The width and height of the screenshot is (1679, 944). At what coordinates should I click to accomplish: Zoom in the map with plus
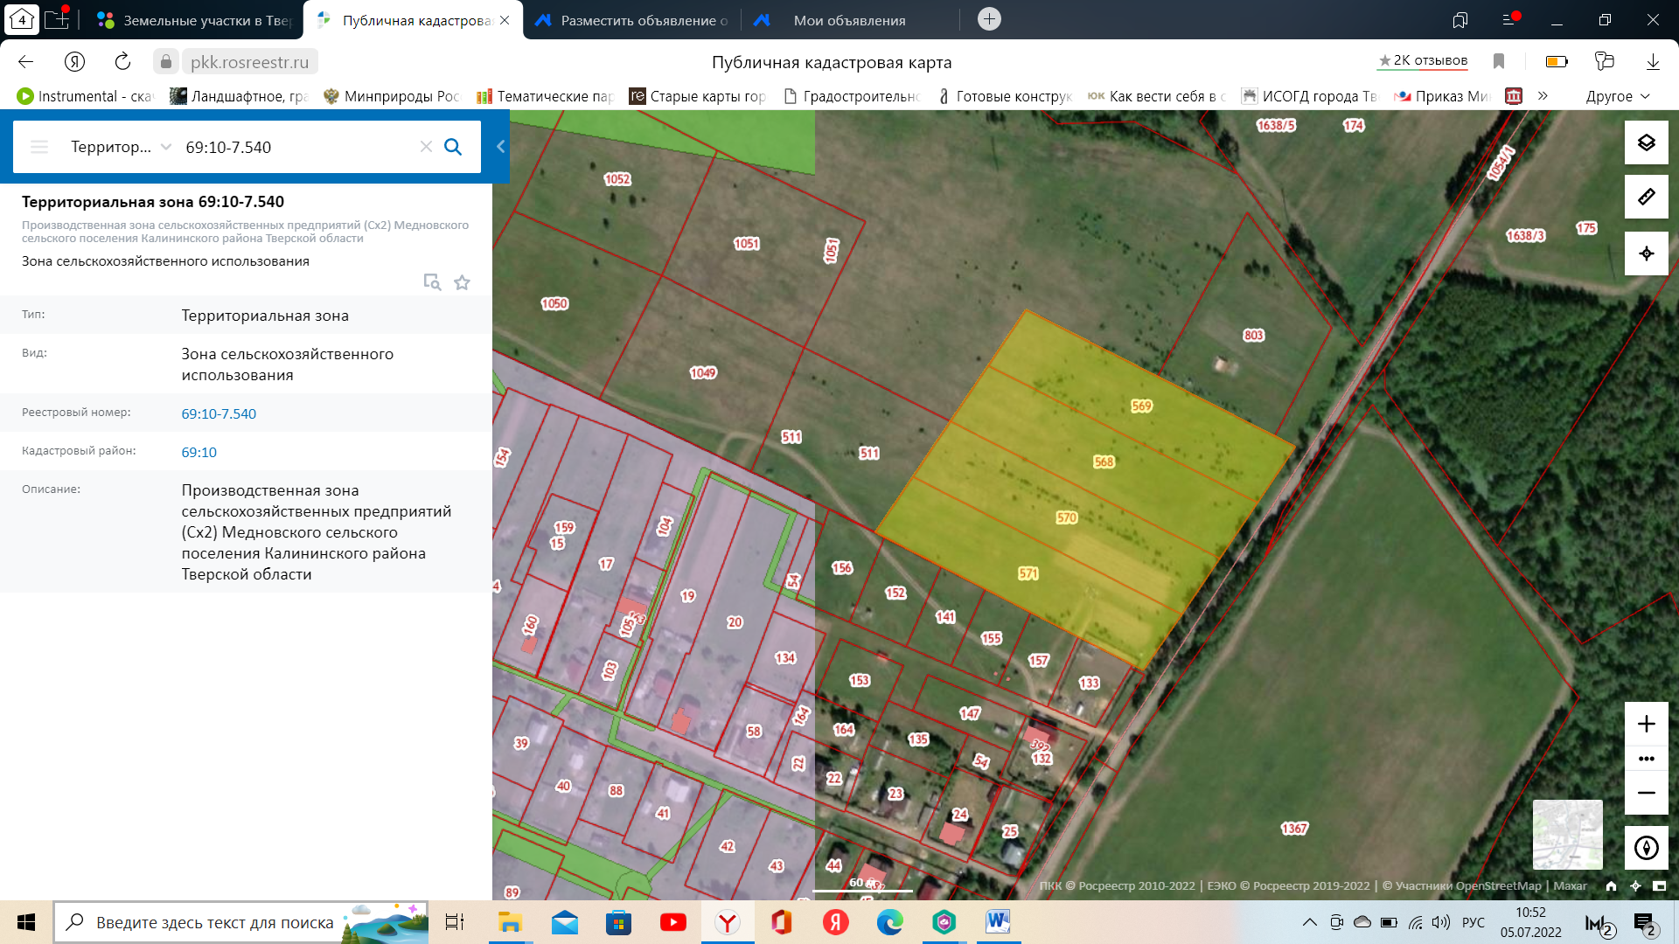click(1646, 724)
